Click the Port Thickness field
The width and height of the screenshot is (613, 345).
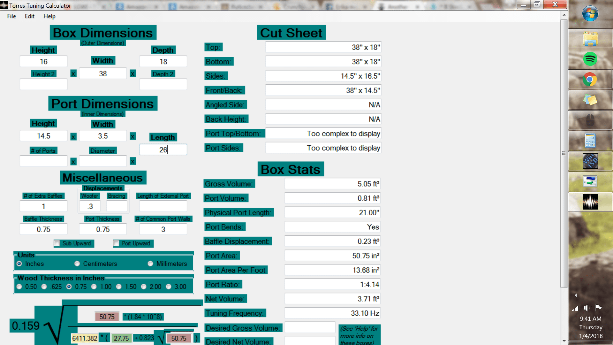coord(103,229)
